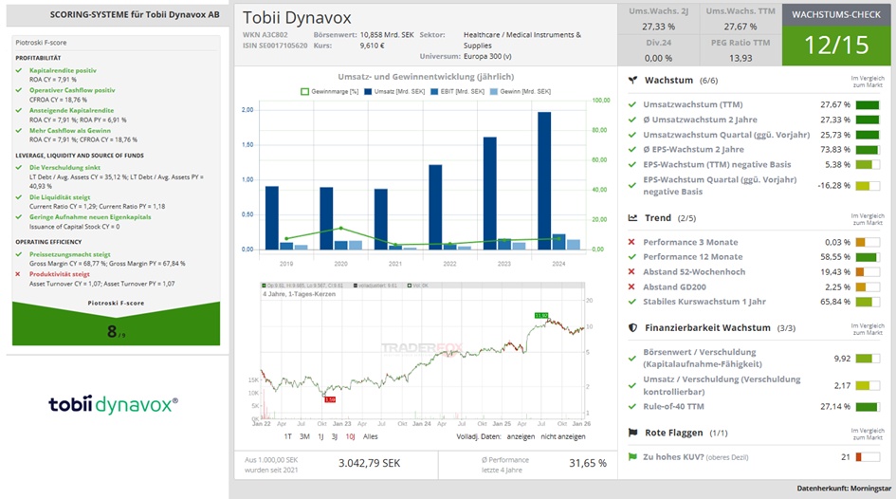Viewport: 896px width, 499px height.
Task: Click the Wachstum sprout icon
Action: (x=632, y=81)
